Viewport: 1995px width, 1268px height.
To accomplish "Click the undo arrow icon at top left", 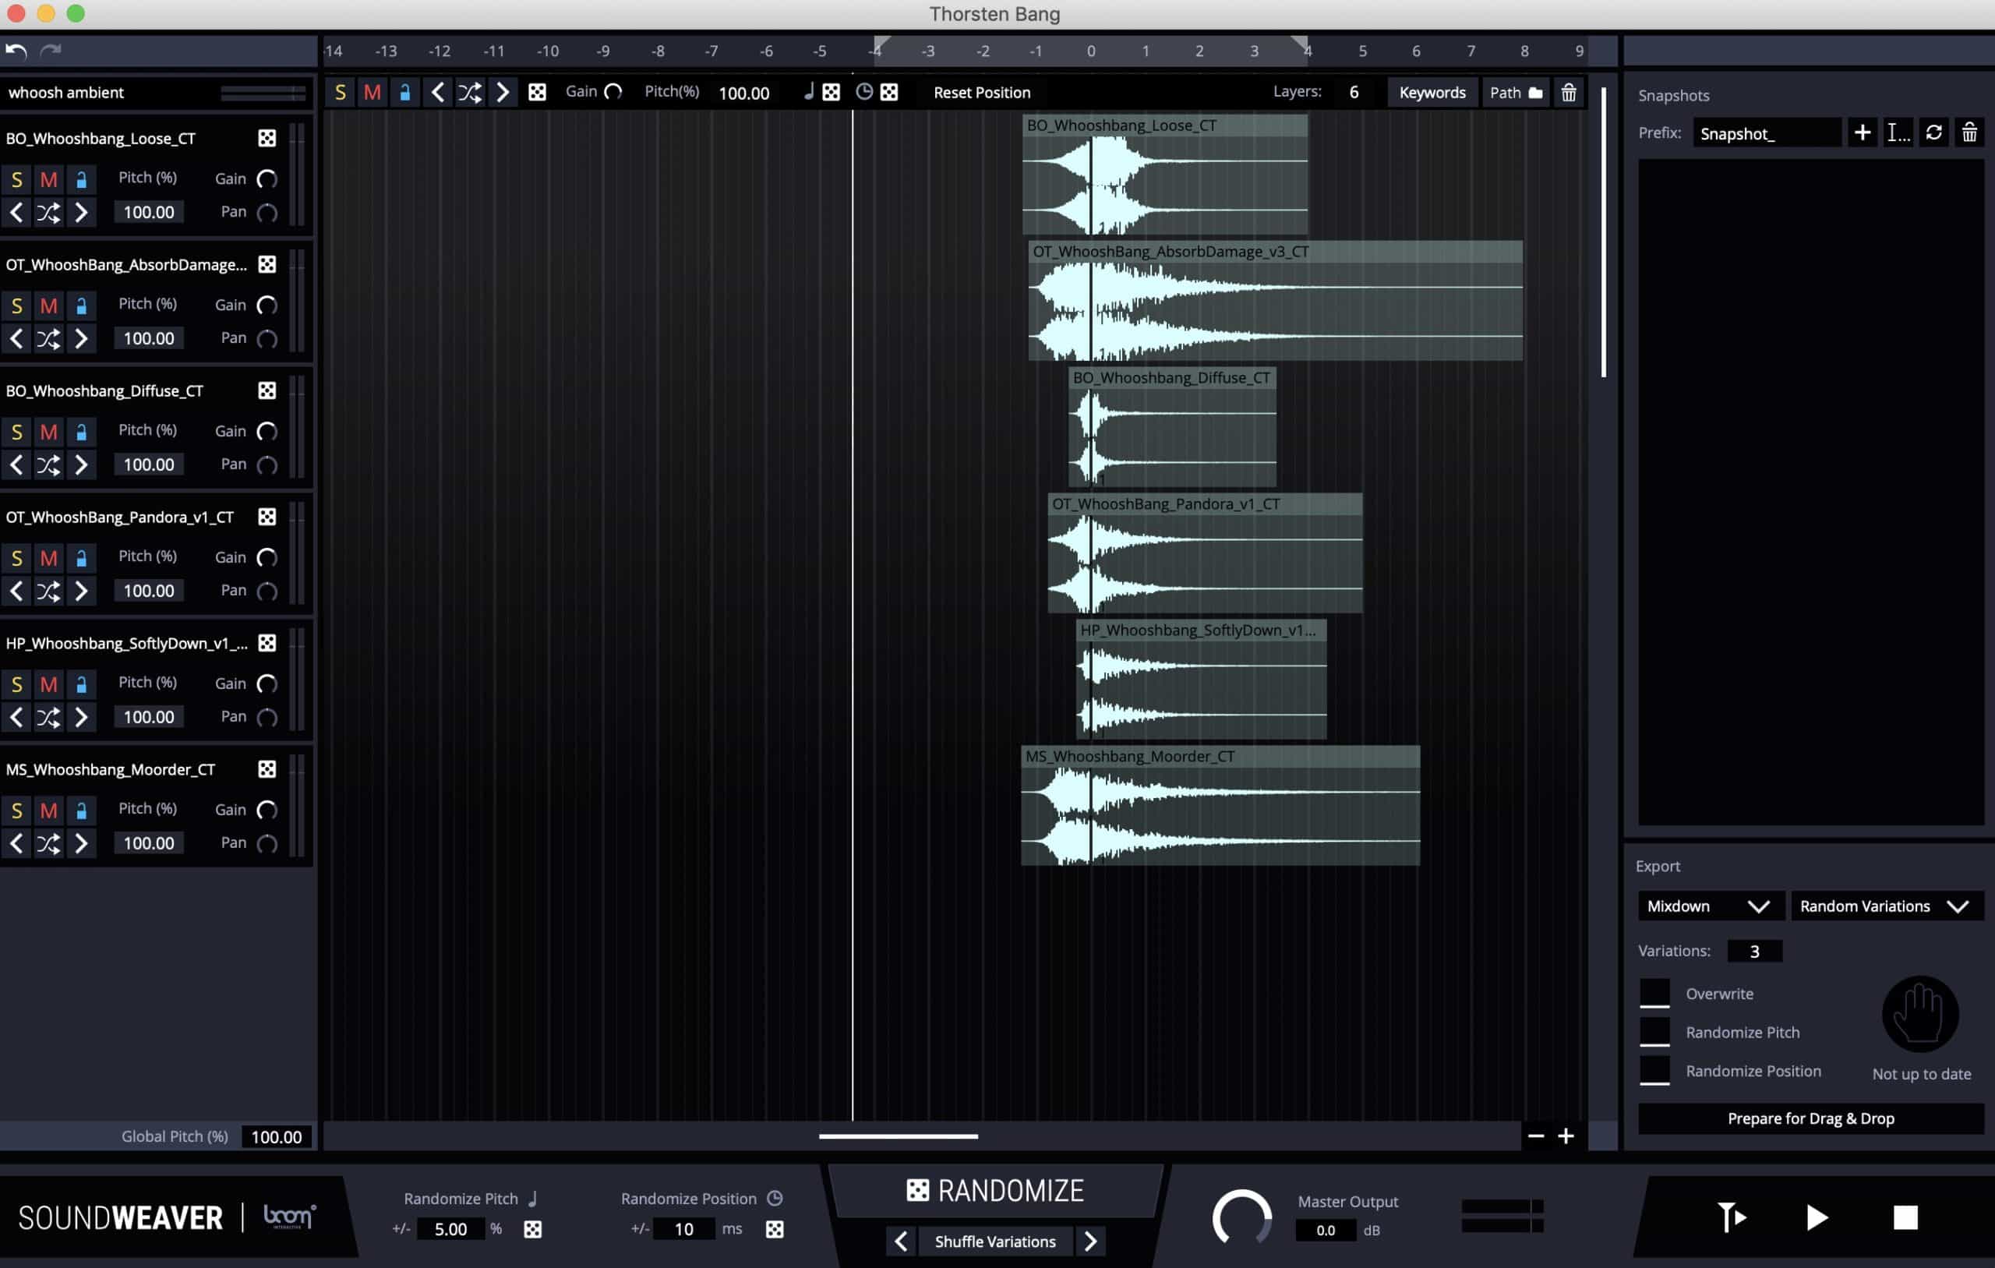I will coord(15,51).
